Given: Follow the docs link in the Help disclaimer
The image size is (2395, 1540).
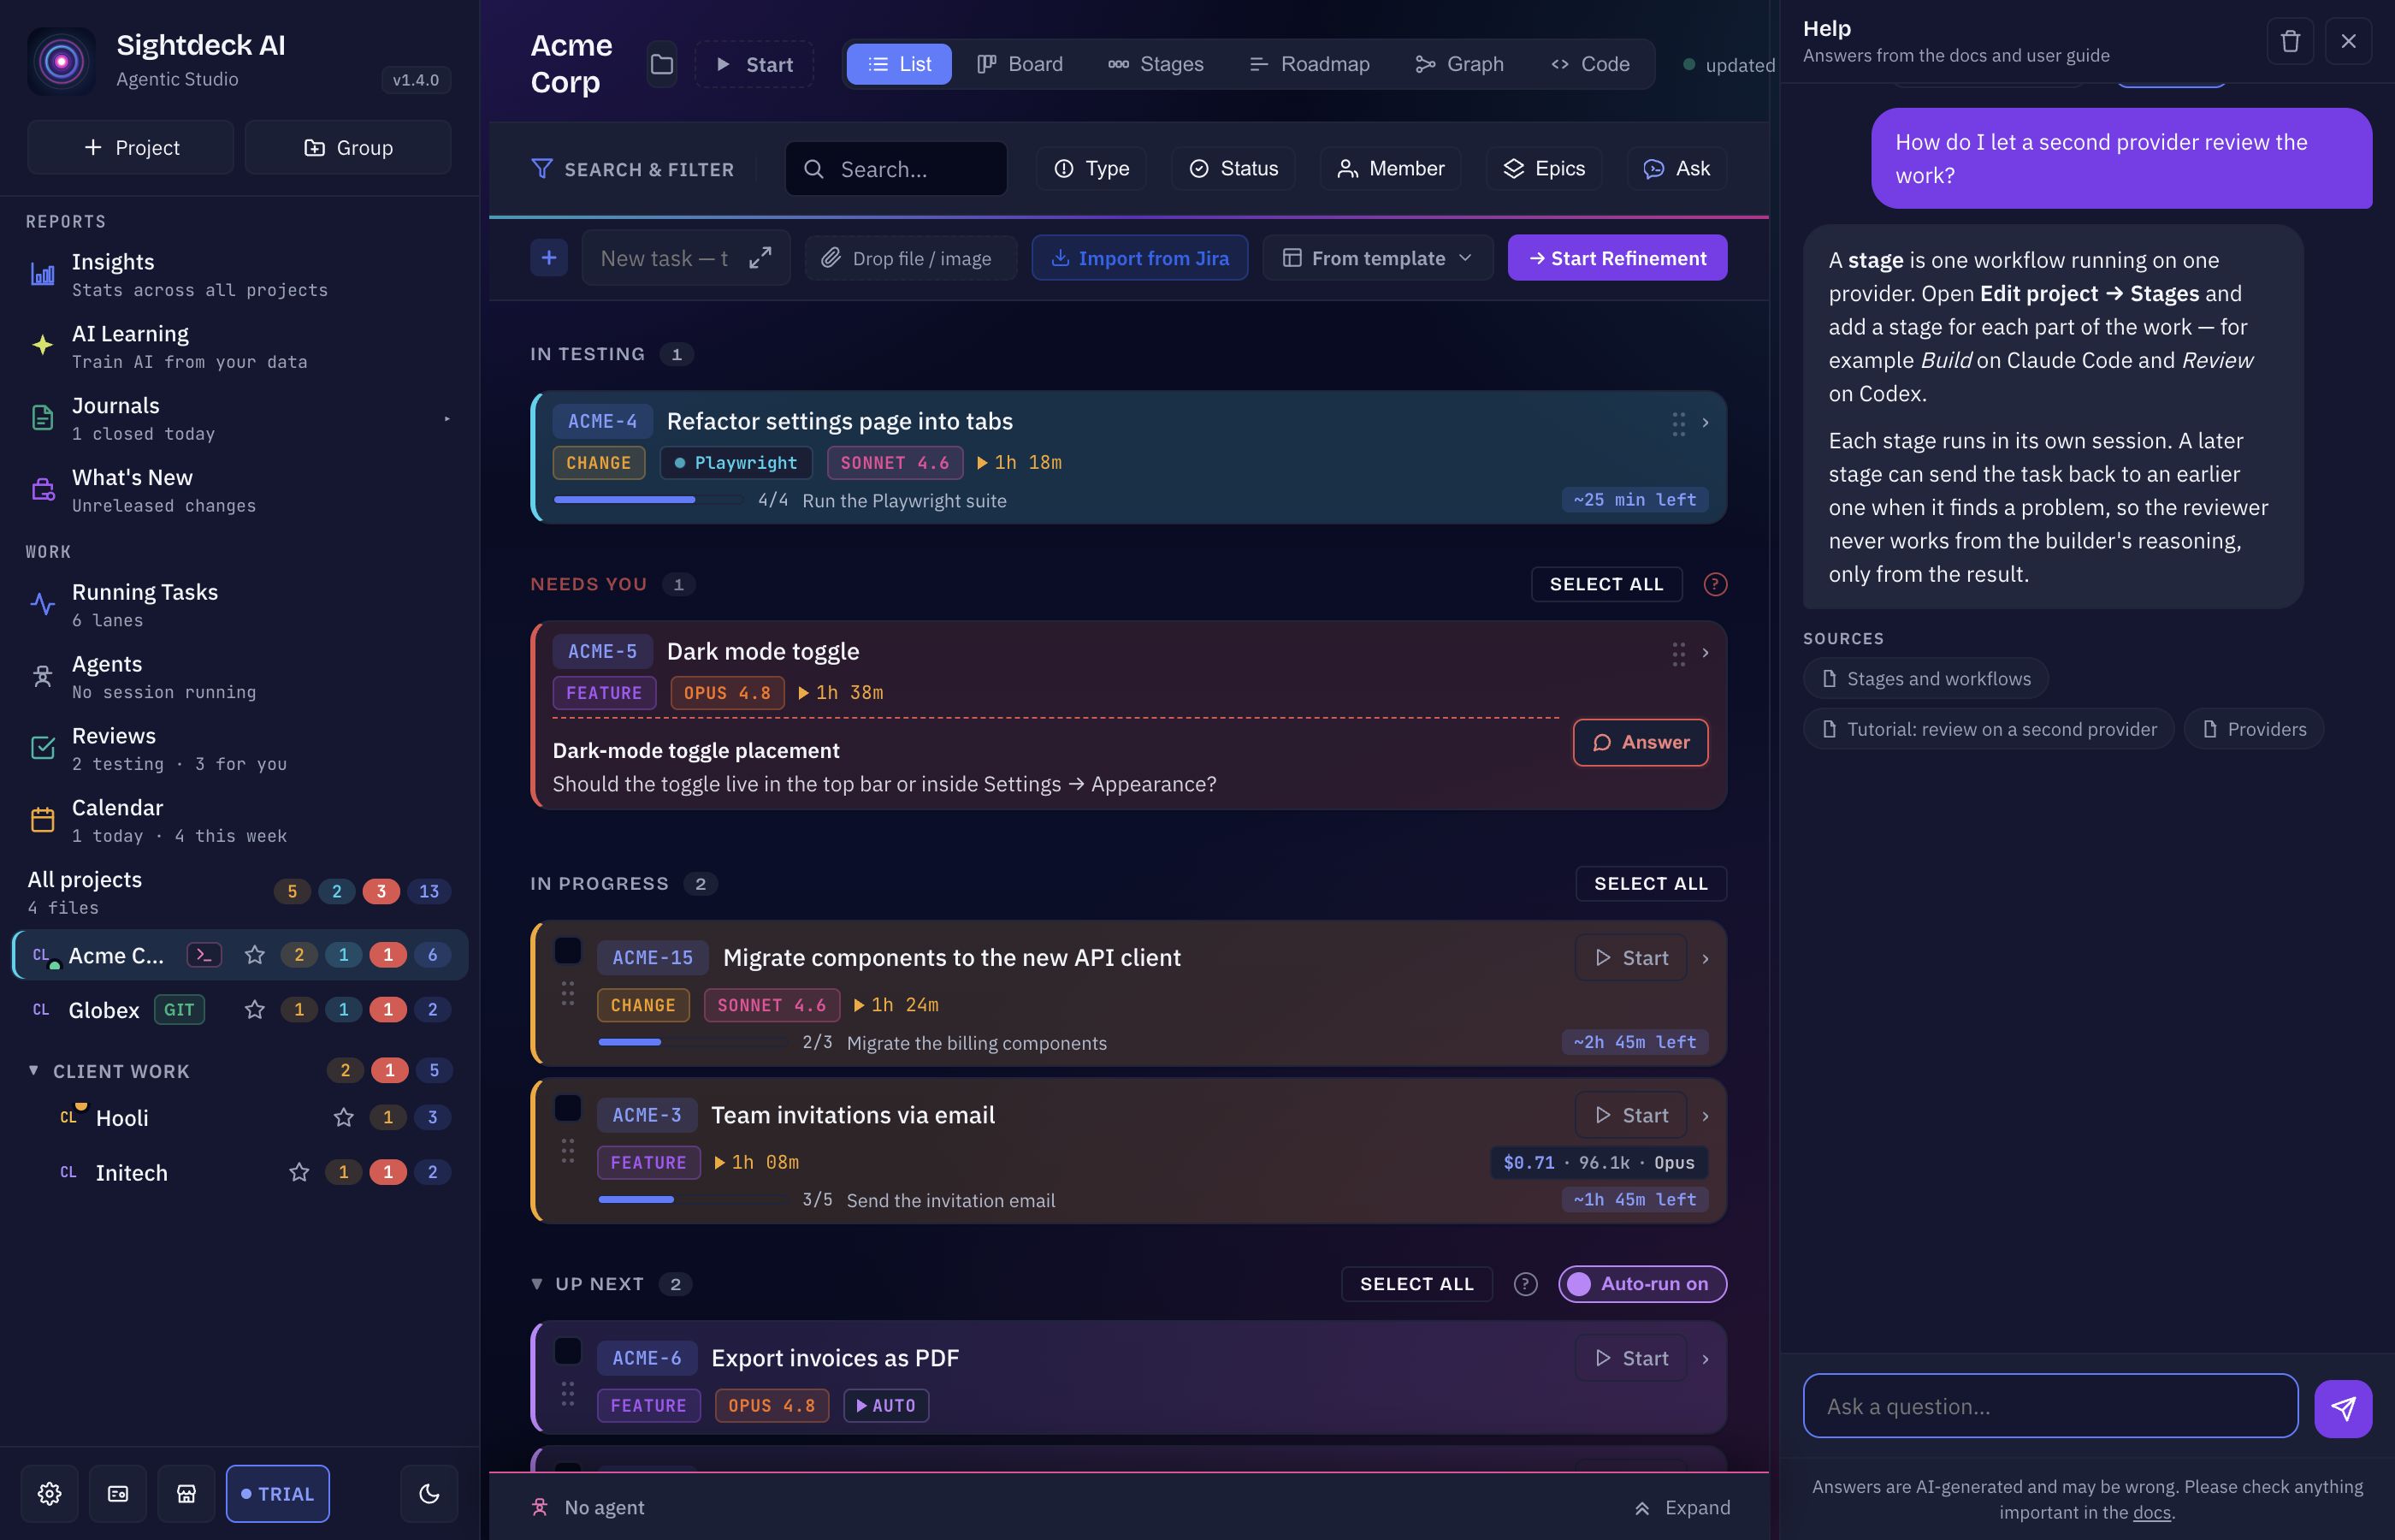Looking at the screenshot, I should 2151,1512.
